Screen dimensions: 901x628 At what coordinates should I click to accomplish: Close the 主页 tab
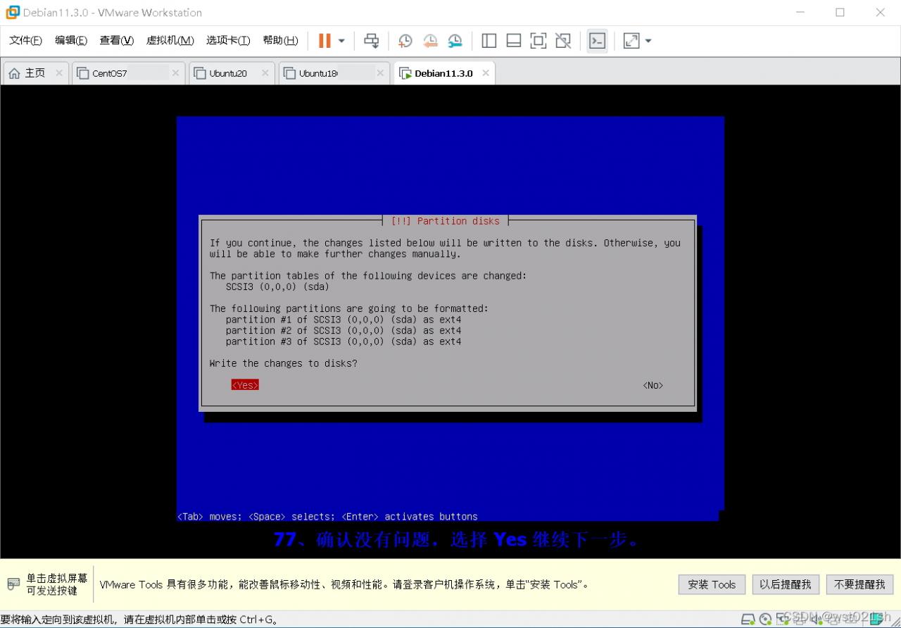[x=59, y=73]
